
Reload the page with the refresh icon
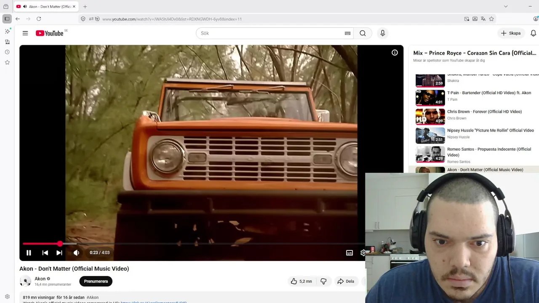coord(39,19)
